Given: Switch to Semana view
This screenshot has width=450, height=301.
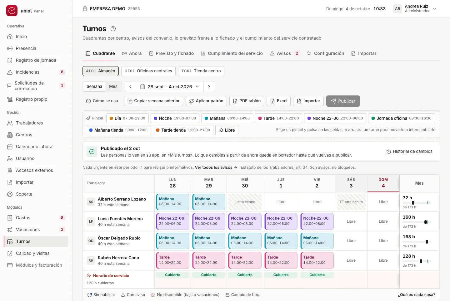Looking at the screenshot, I should [94, 87].
